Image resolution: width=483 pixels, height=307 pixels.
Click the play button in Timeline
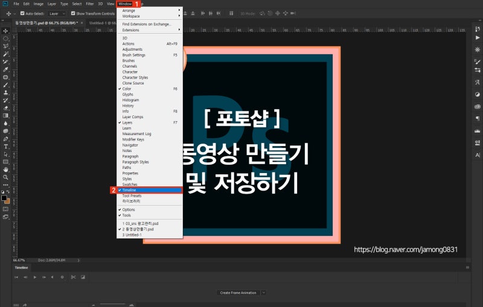pos(35,277)
